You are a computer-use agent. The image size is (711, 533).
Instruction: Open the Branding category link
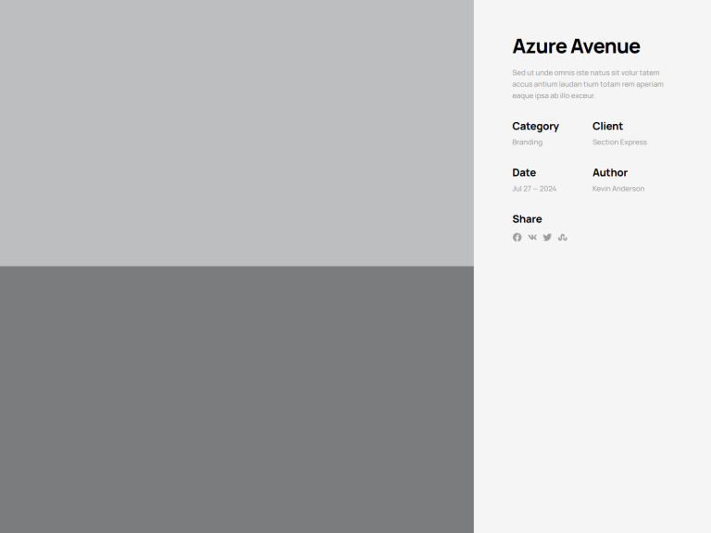tap(527, 143)
